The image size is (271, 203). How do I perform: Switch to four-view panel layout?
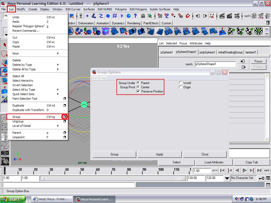point(4,128)
